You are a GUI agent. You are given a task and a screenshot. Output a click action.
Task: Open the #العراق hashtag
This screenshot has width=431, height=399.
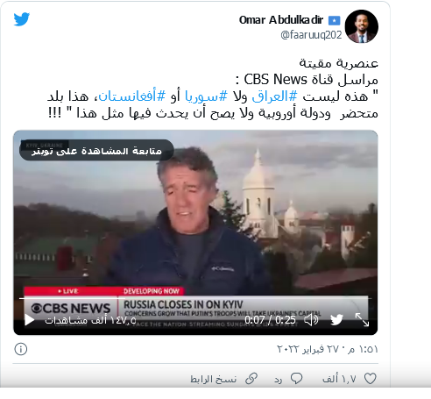(274, 96)
